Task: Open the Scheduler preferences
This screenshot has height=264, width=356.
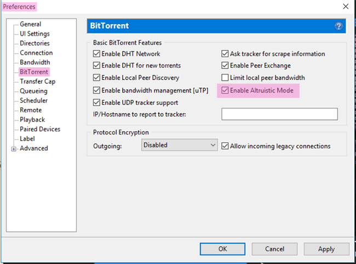Action: coord(33,101)
